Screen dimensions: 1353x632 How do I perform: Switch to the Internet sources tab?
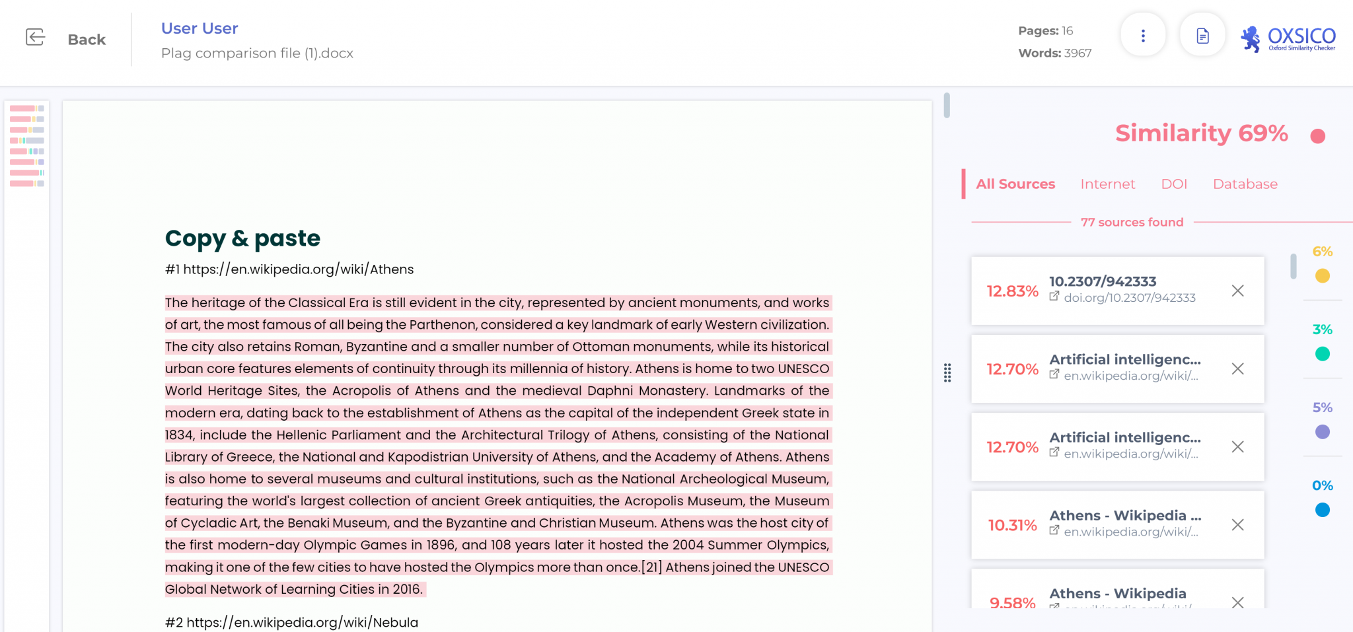[1108, 184]
